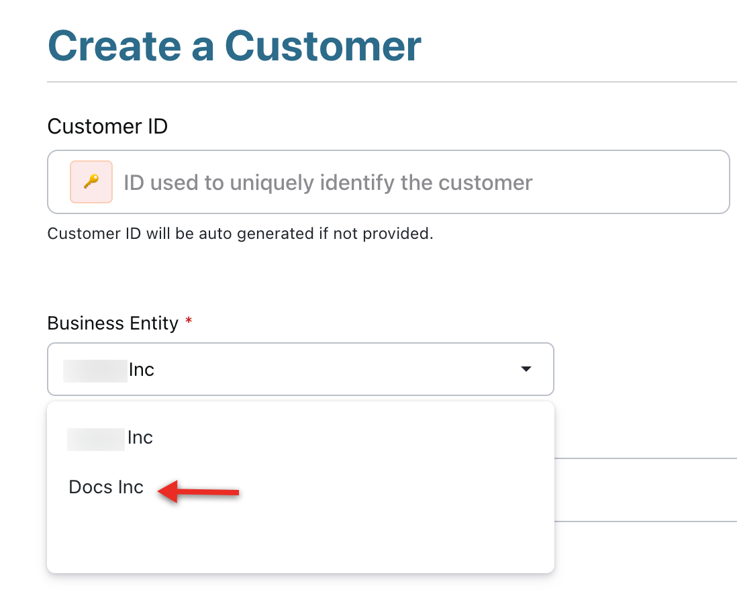This screenshot has height=600, width=737.
Task: Click the "ID used to uniquely identify" placeholder text
Action: [x=328, y=183]
